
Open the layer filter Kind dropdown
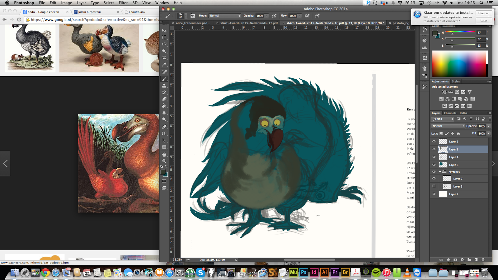443,119
